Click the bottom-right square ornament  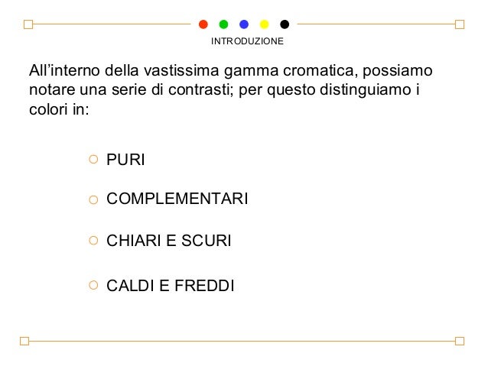460,341
